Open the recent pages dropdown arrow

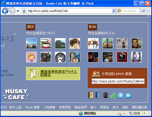click(18, 11)
